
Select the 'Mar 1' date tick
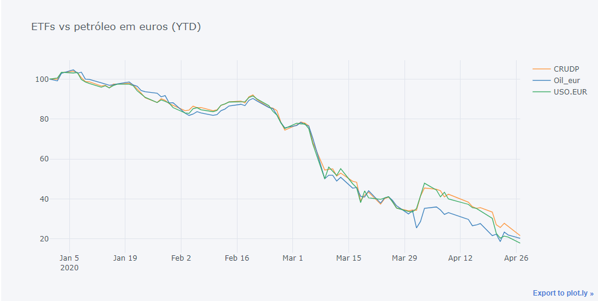click(x=293, y=258)
